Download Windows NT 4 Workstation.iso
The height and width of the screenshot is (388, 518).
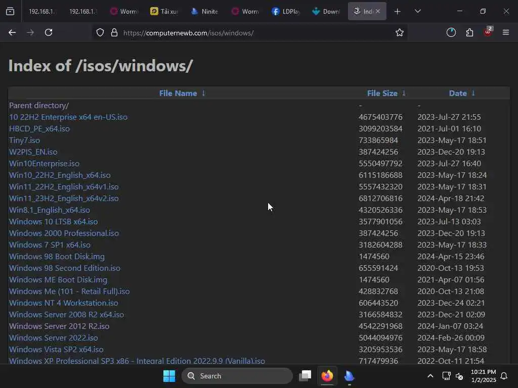pyautogui.click(x=64, y=303)
